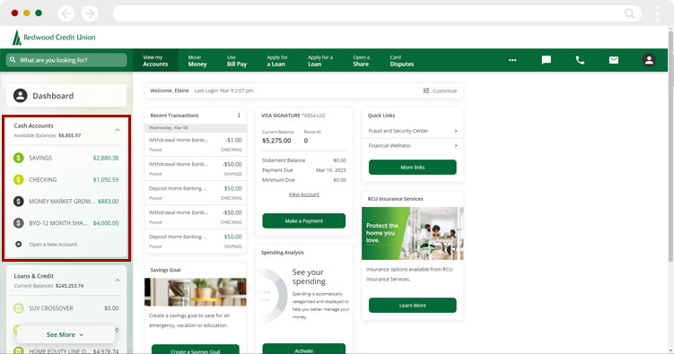Click the page vertical scrollbar
Image resolution: width=674 pixels, height=354 pixels.
[x=670, y=146]
